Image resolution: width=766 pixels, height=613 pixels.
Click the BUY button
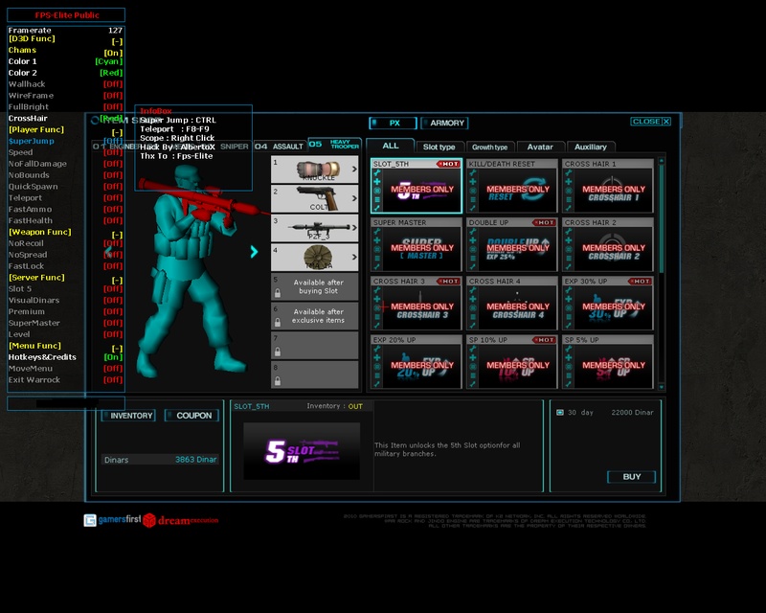[631, 477]
